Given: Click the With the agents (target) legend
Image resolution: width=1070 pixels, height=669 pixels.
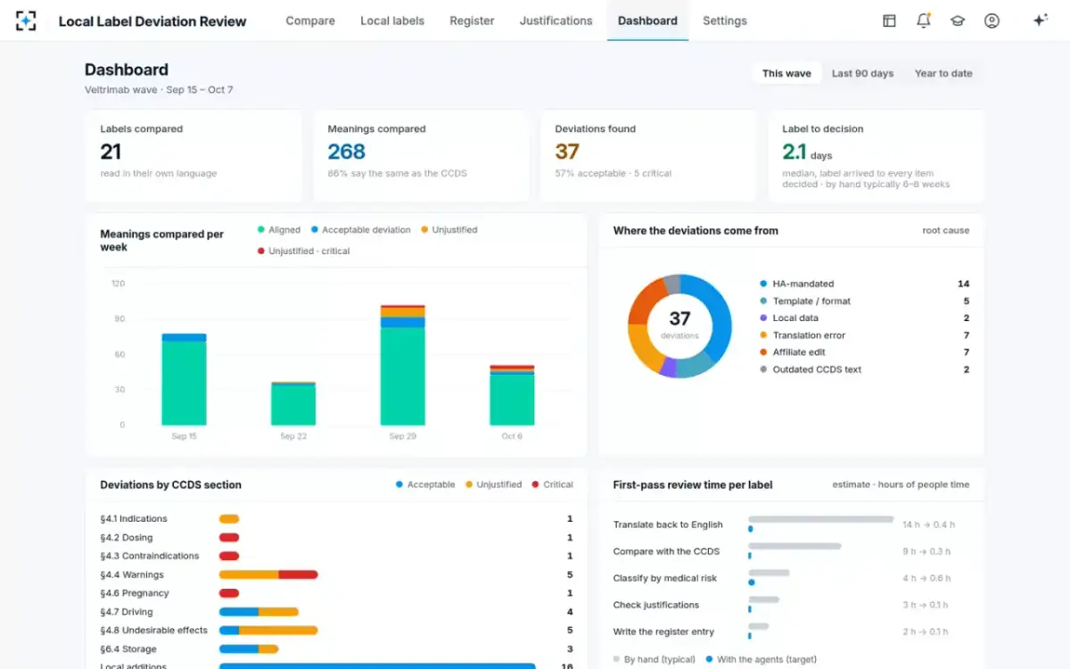Looking at the screenshot, I should (x=761, y=659).
